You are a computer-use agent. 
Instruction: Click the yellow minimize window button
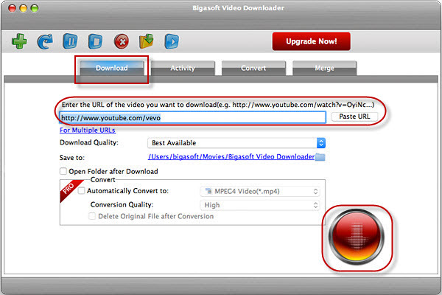click(24, 8)
